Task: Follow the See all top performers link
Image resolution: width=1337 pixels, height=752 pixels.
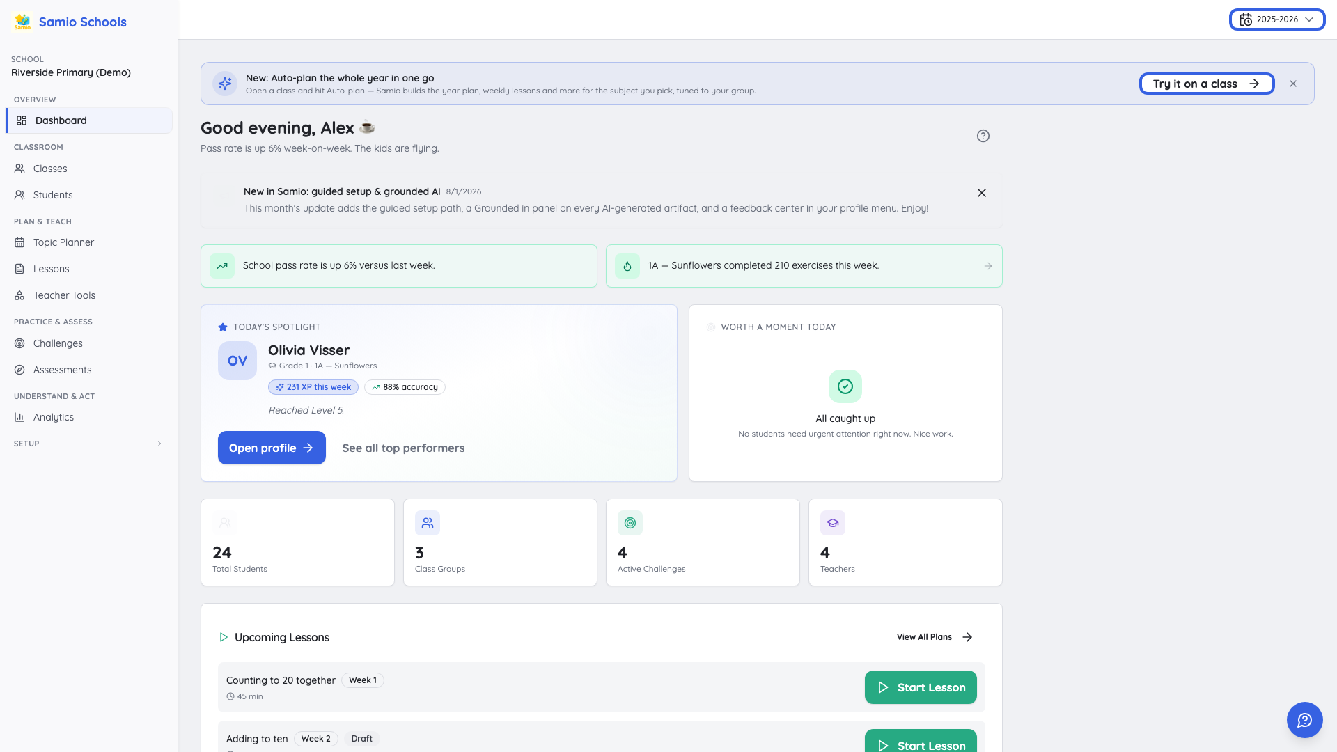Action: pos(403,448)
